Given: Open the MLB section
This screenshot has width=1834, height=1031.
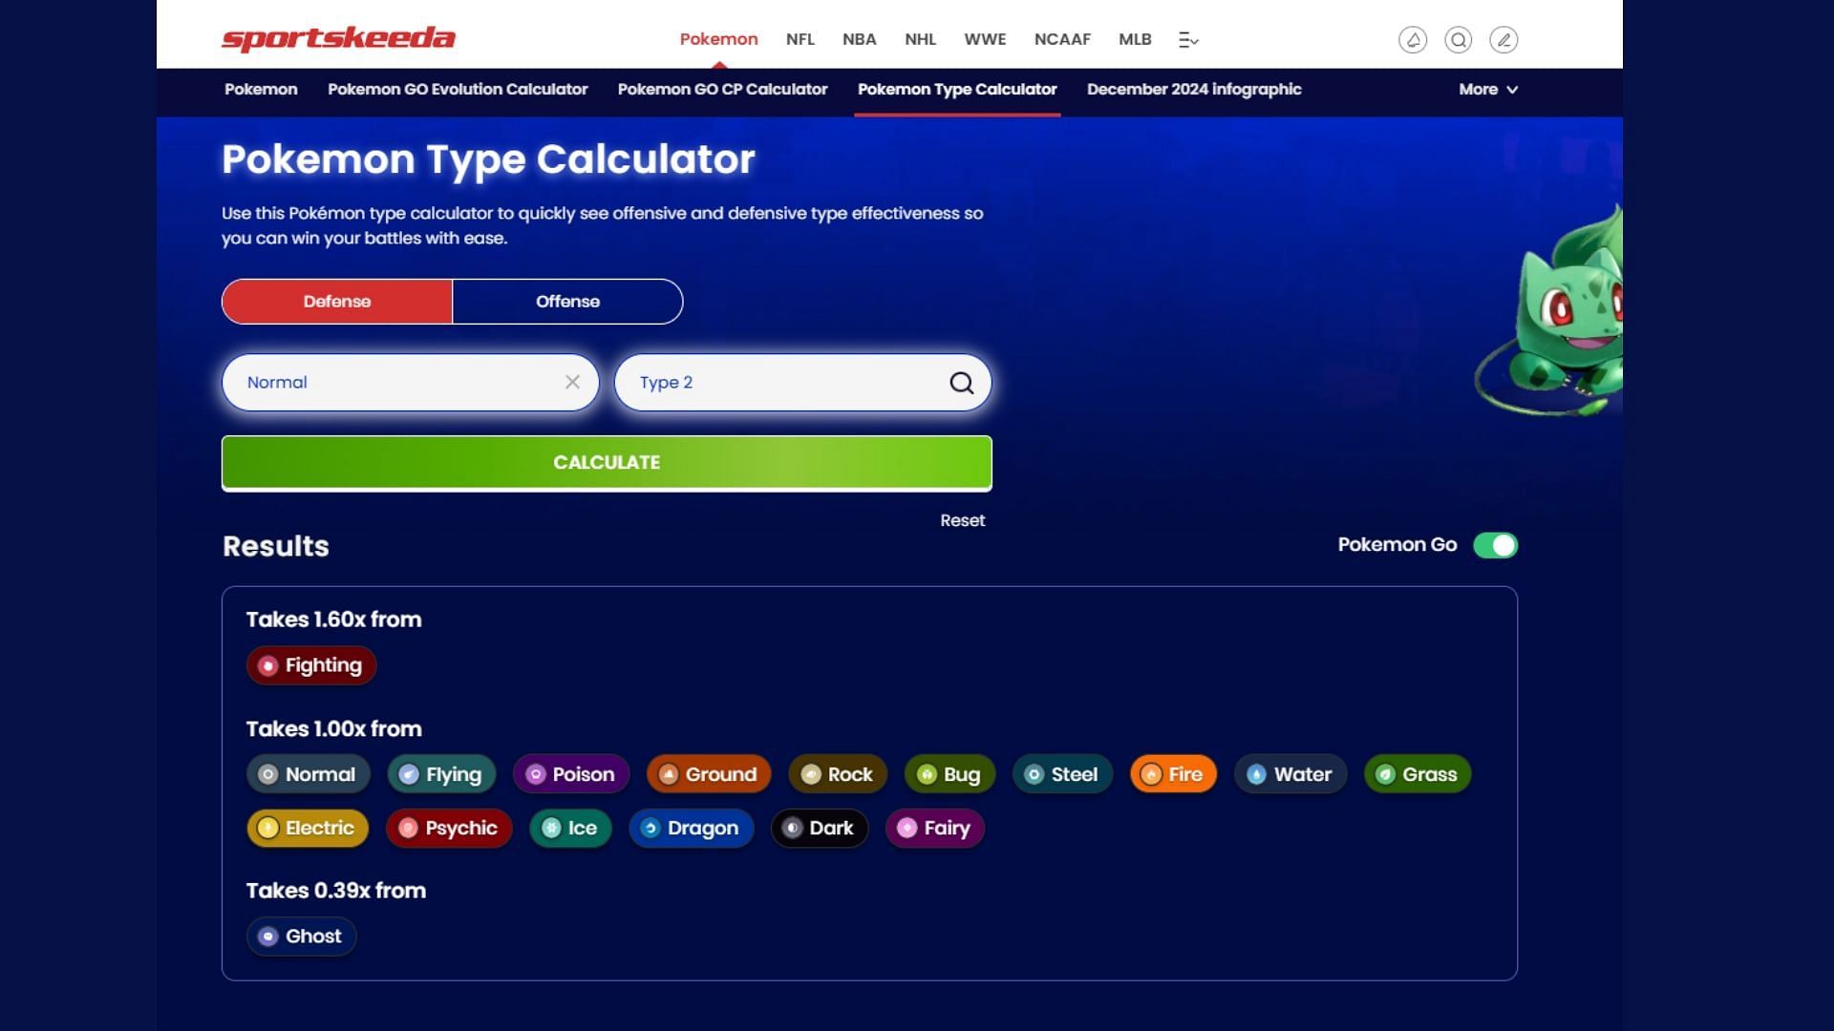Looking at the screenshot, I should click(x=1135, y=39).
